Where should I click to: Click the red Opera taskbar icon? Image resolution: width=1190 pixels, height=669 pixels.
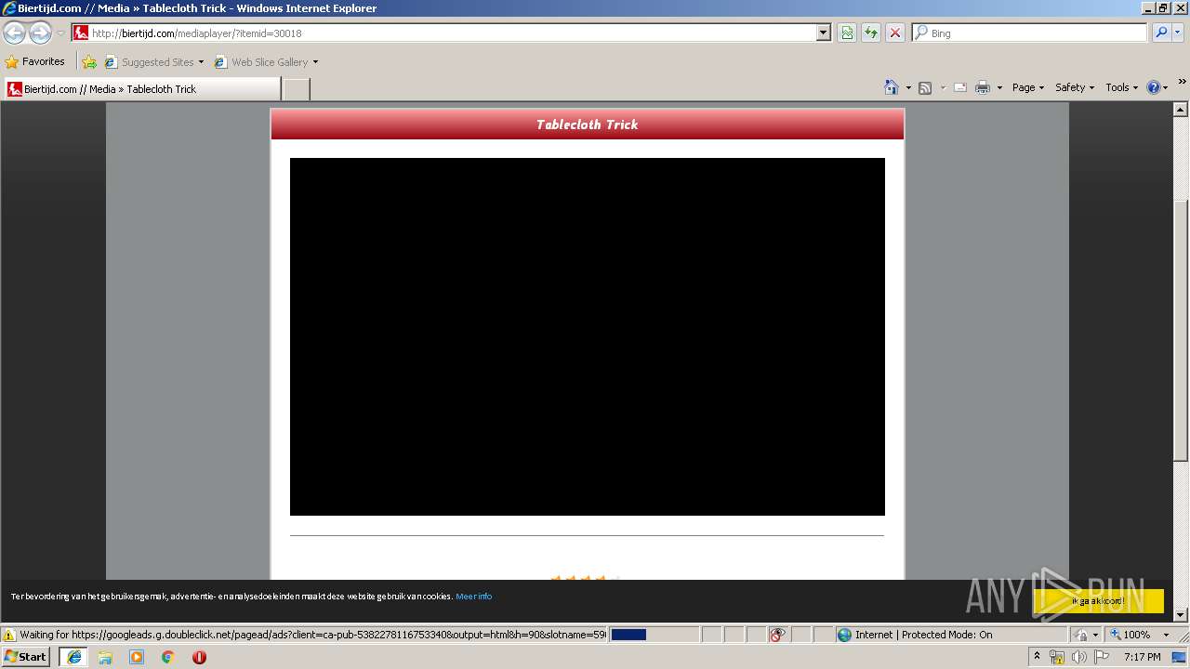(199, 657)
